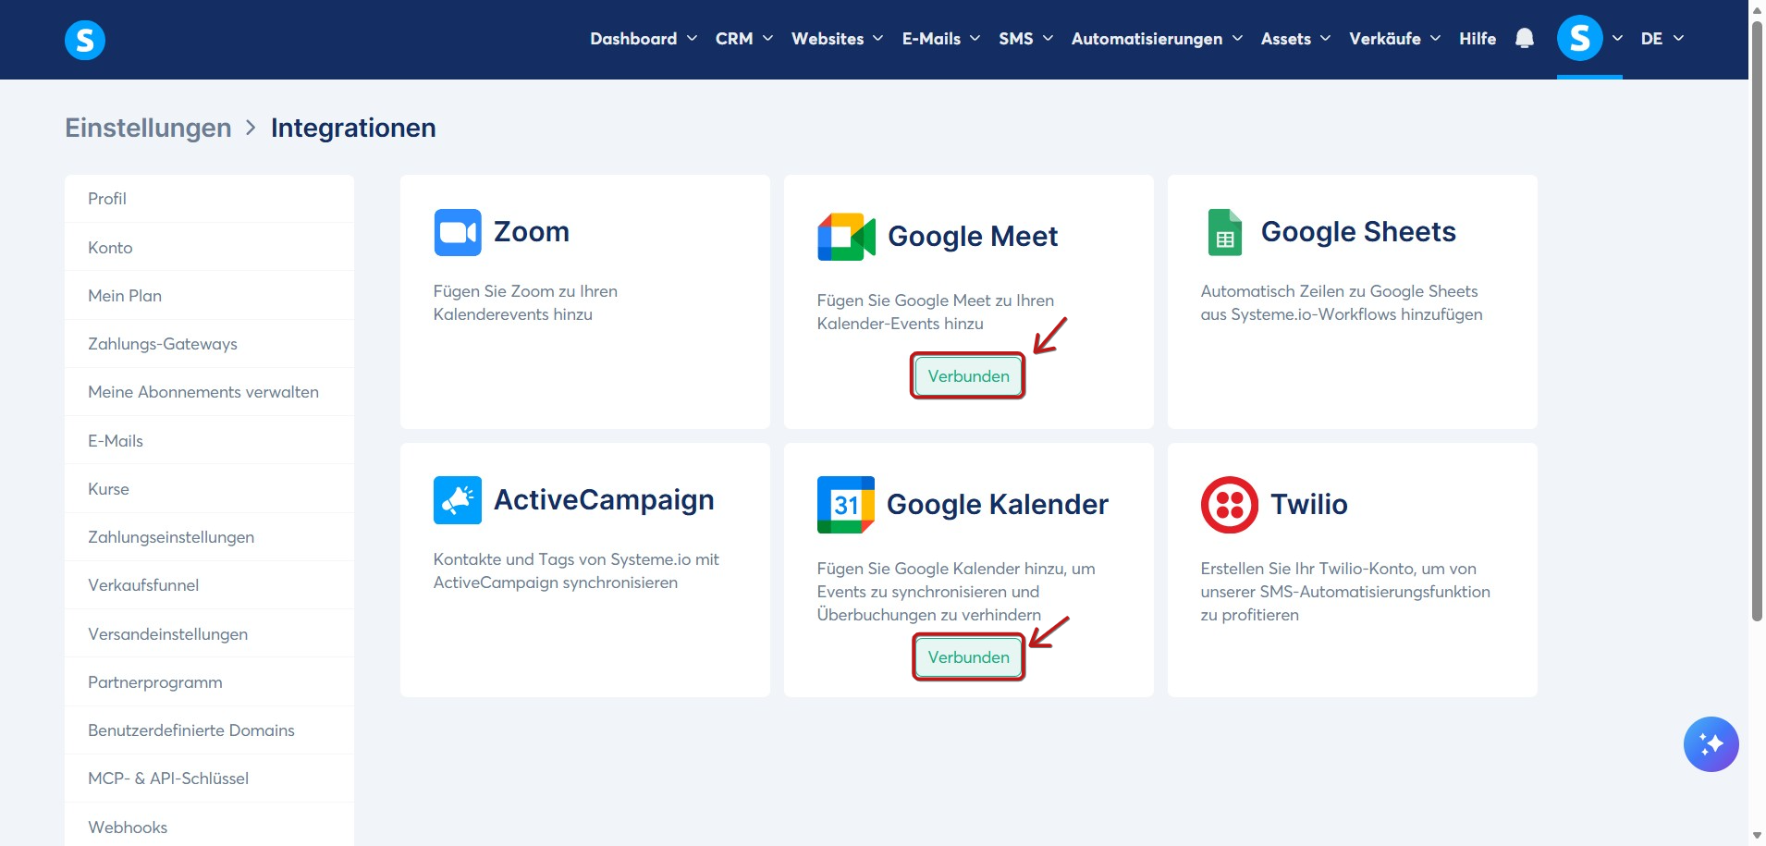
Task: Open Verkaufsfunnel settings
Action: click(209, 585)
